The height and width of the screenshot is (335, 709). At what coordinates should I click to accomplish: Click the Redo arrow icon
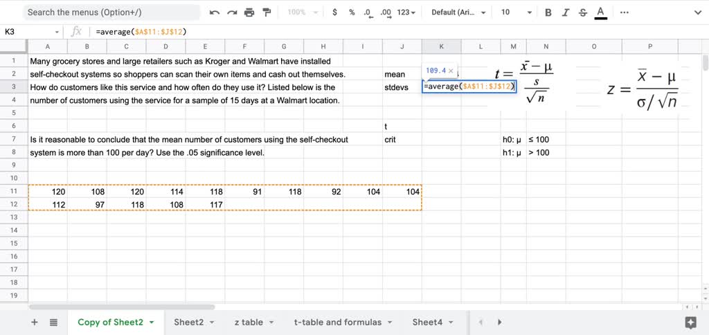(x=232, y=12)
